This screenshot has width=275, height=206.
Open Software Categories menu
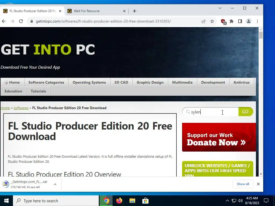point(46,82)
